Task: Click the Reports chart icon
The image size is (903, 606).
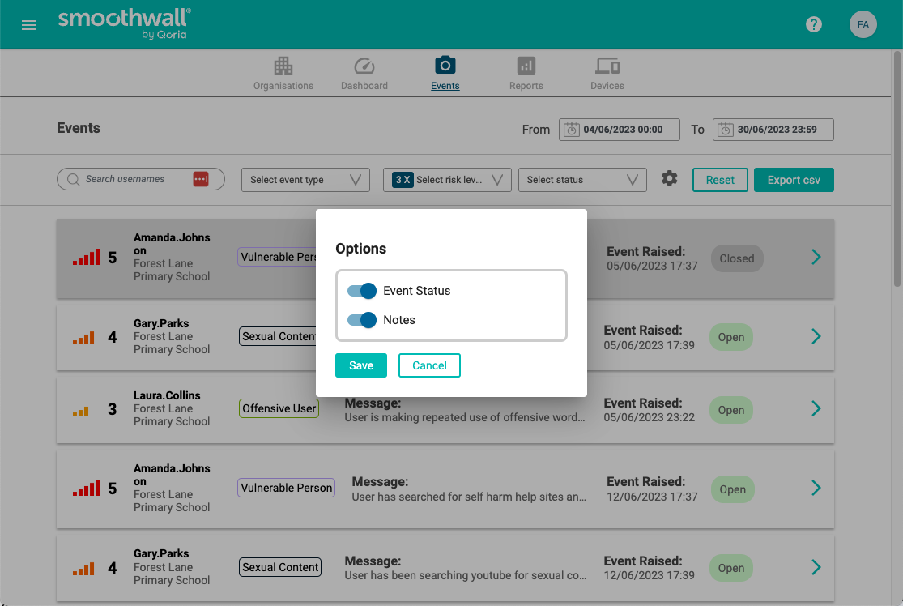Action: (x=526, y=66)
